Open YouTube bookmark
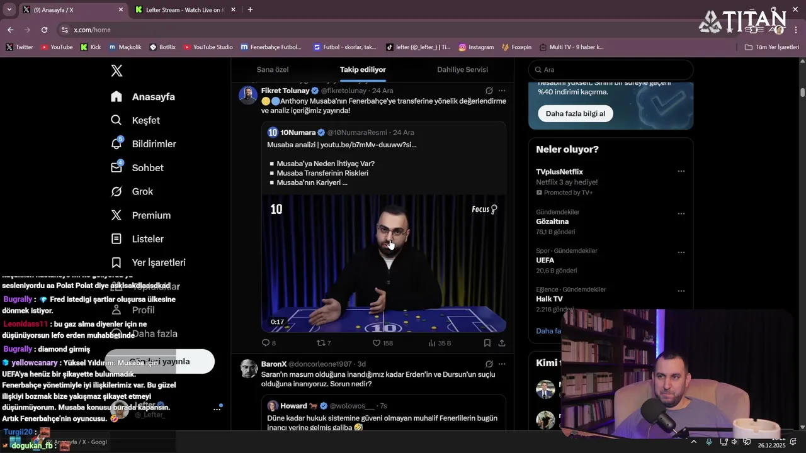Image resolution: width=806 pixels, height=453 pixels. 56,47
